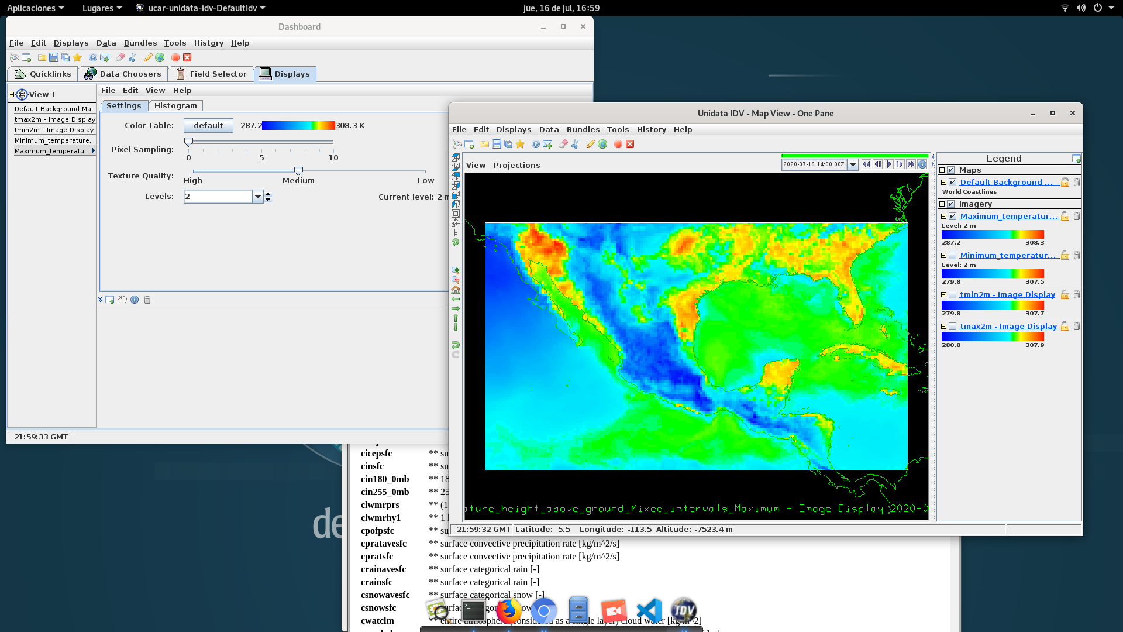
Task: Open the Projections menu
Action: click(x=516, y=165)
